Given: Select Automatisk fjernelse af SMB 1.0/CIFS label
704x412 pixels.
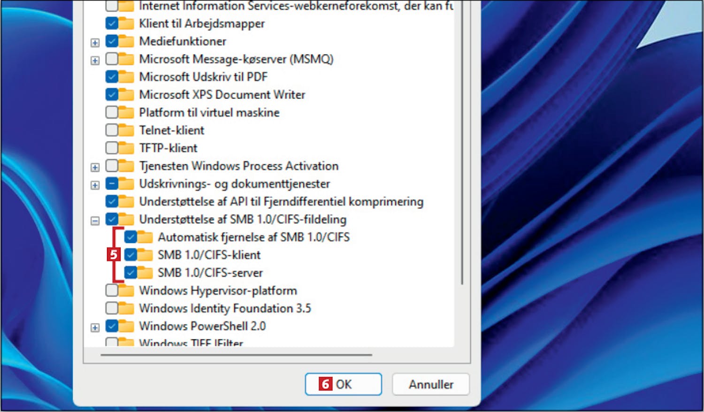Looking at the screenshot, I should tap(254, 237).
